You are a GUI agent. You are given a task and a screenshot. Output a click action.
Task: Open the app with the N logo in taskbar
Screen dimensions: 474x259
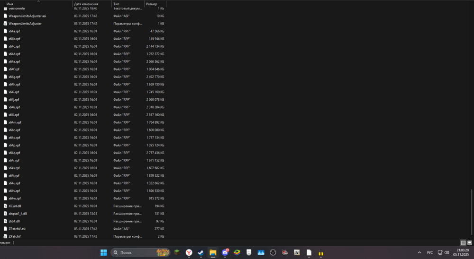297,252
